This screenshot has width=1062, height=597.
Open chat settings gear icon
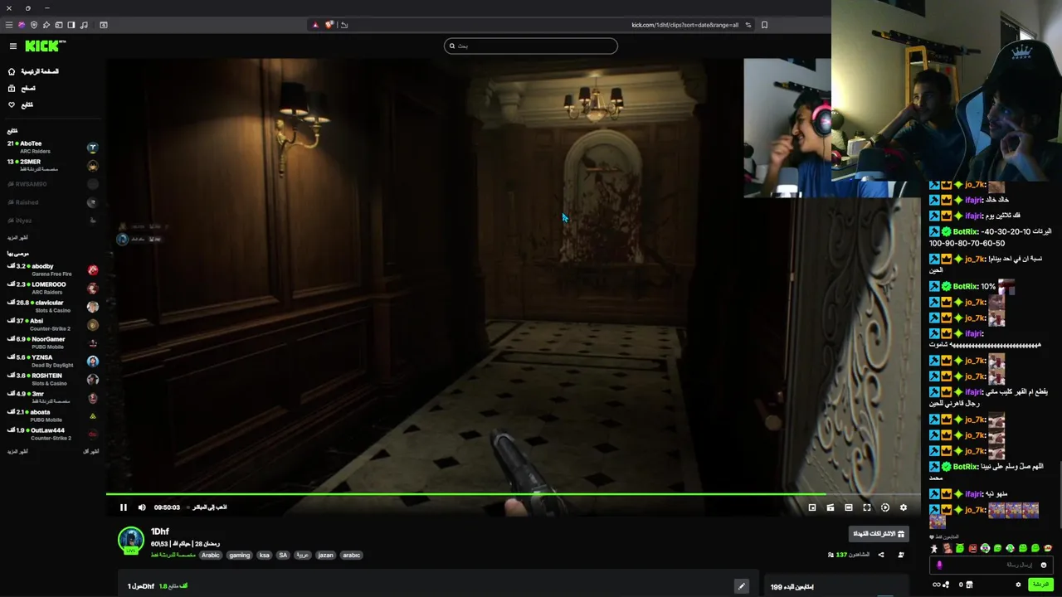coord(1018,585)
